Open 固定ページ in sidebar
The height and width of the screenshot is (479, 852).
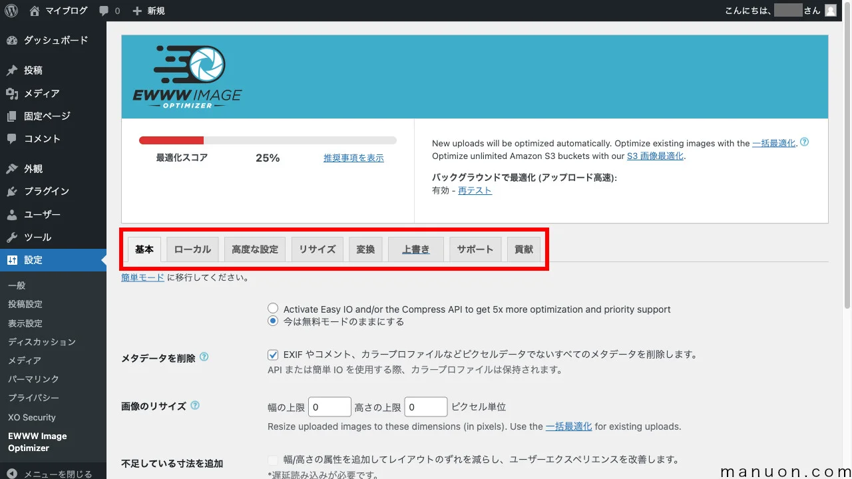point(53,116)
